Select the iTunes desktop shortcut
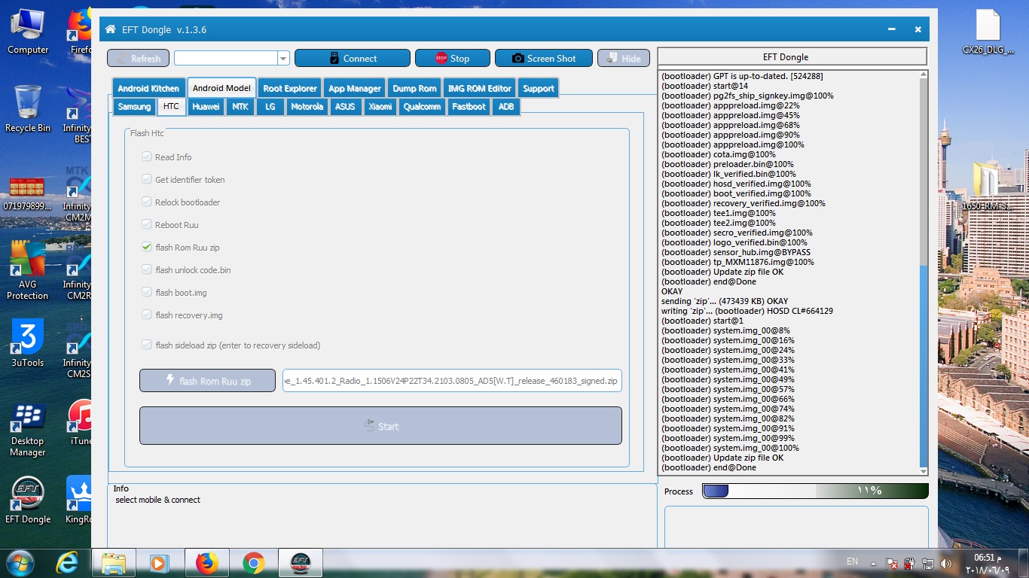Screen dimensions: 1029x578 point(79,423)
